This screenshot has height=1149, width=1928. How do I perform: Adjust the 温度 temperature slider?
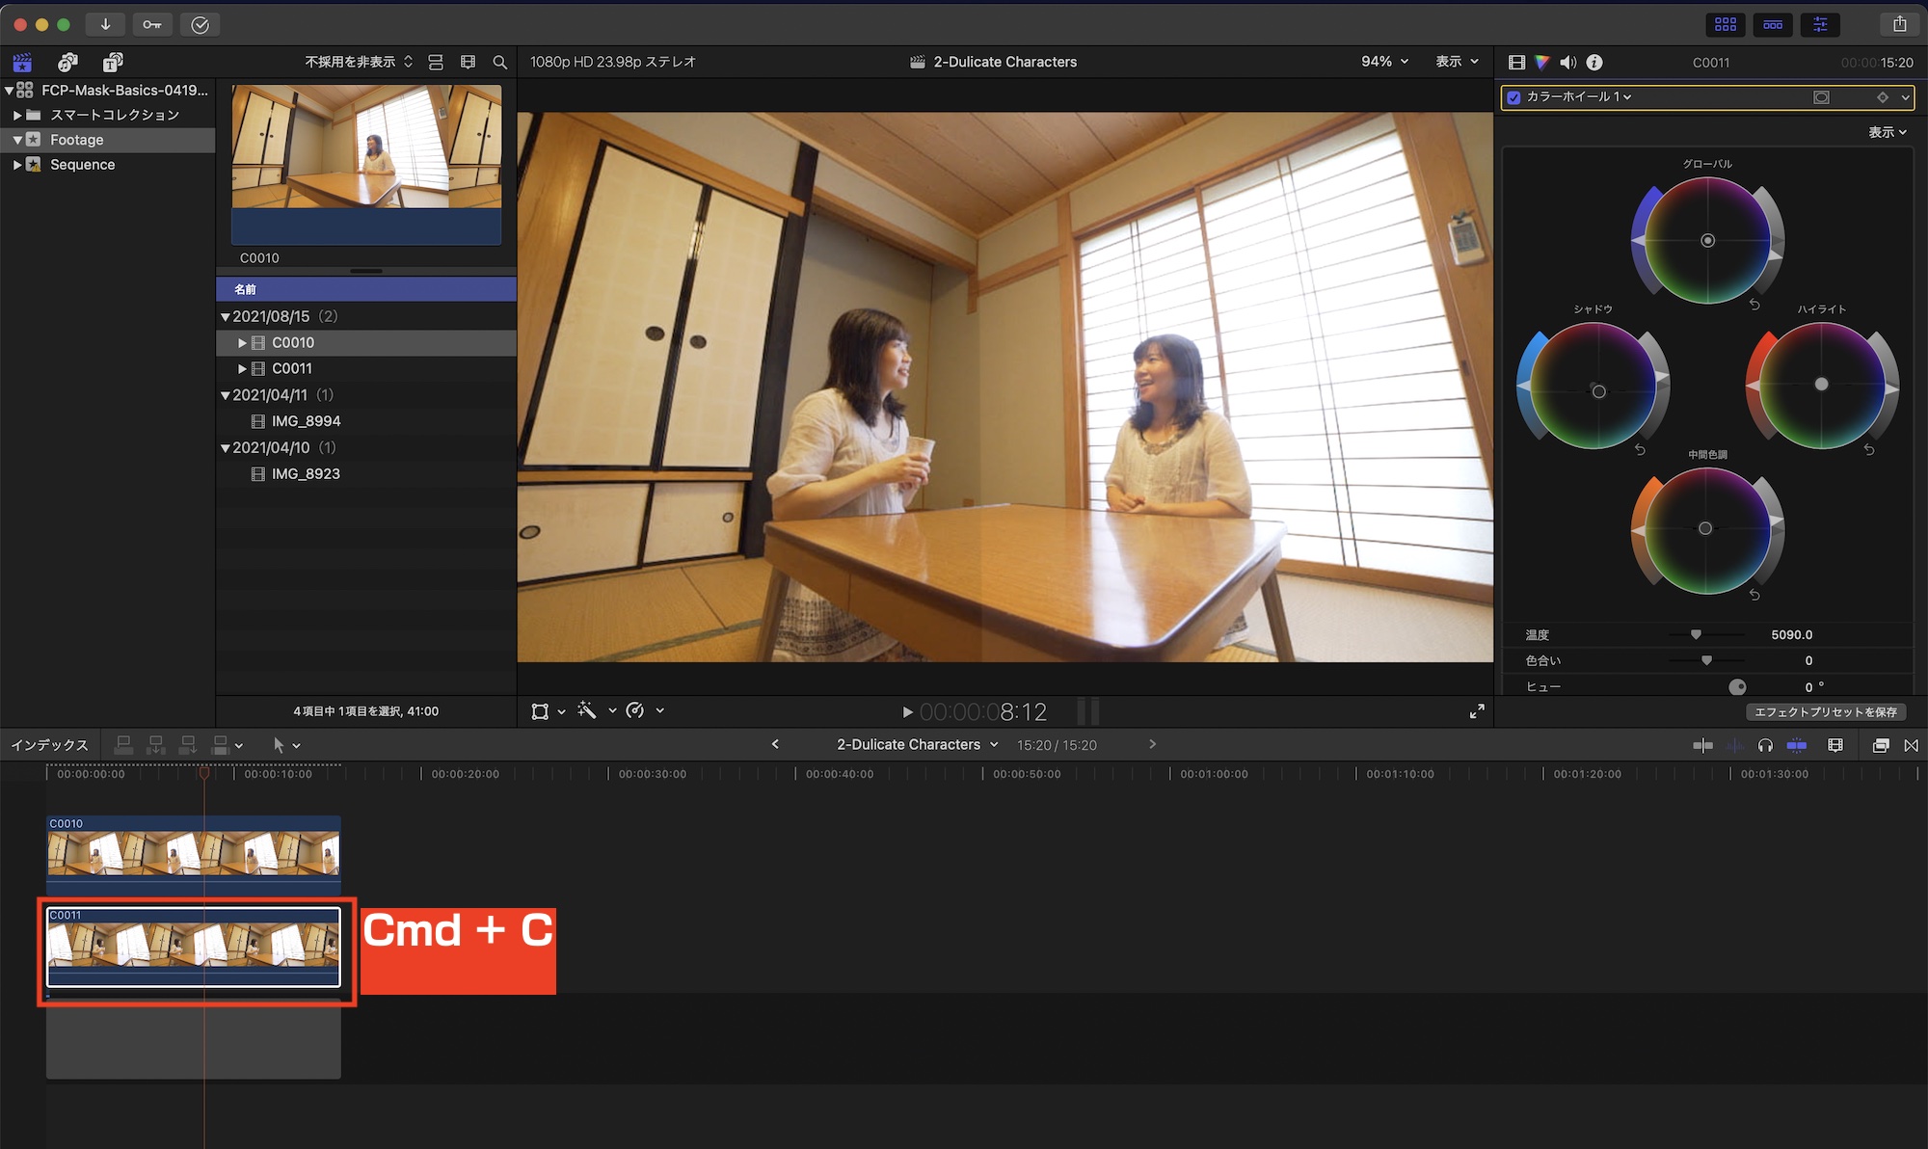pos(1696,634)
